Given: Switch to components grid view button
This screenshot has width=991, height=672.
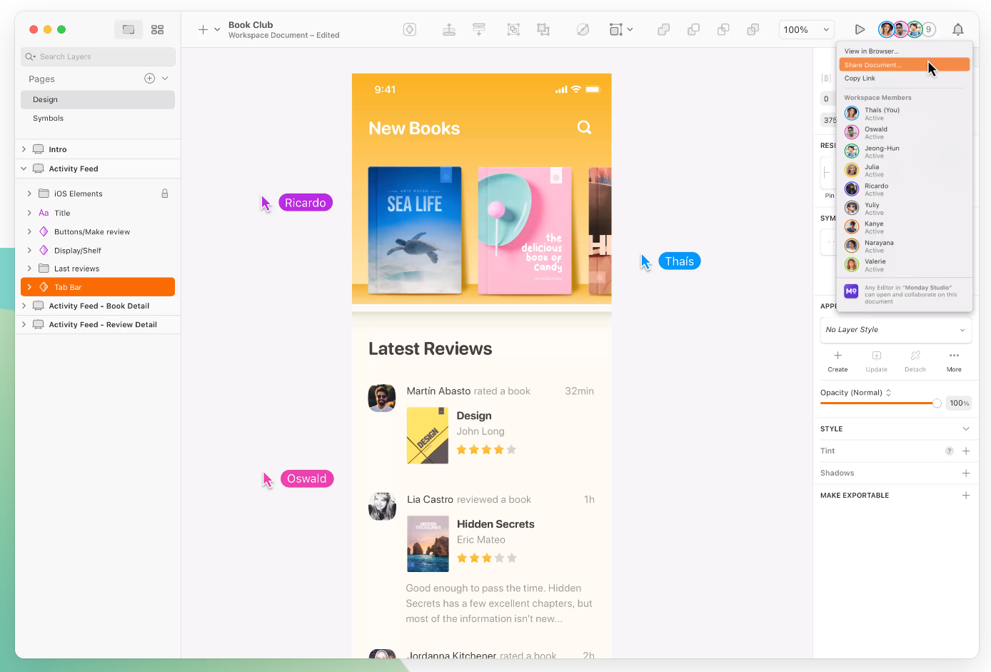Looking at the screenshot, I should tap(158, 29).
